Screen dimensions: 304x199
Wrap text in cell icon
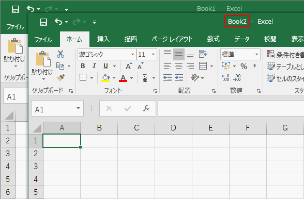point(203,54)
